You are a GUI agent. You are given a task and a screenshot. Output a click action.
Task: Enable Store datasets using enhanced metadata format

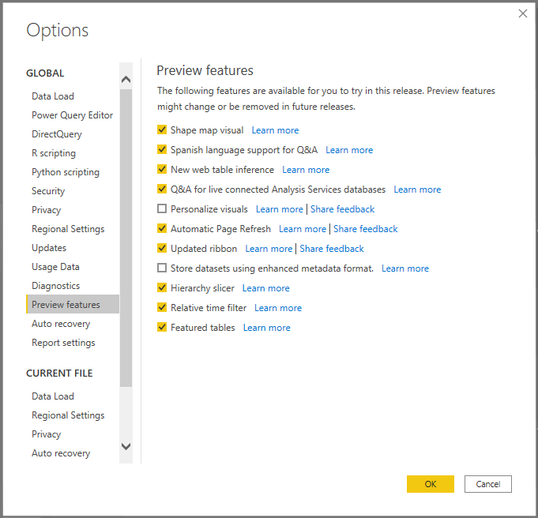[162, 268]
